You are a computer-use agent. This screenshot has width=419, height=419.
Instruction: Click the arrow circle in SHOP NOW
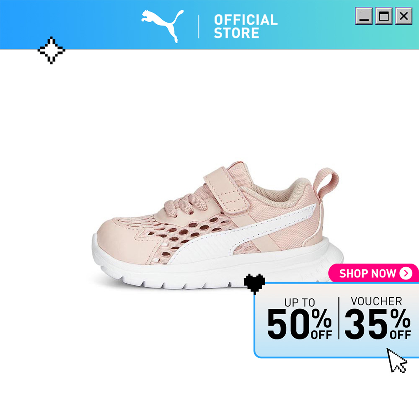pyautogui.click(x=406, y=273)
